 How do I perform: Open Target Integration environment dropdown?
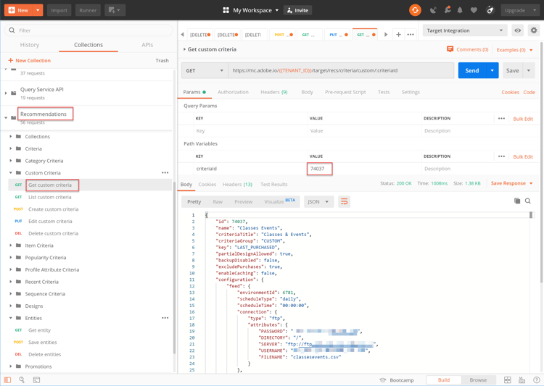click(x=464, y=30)
